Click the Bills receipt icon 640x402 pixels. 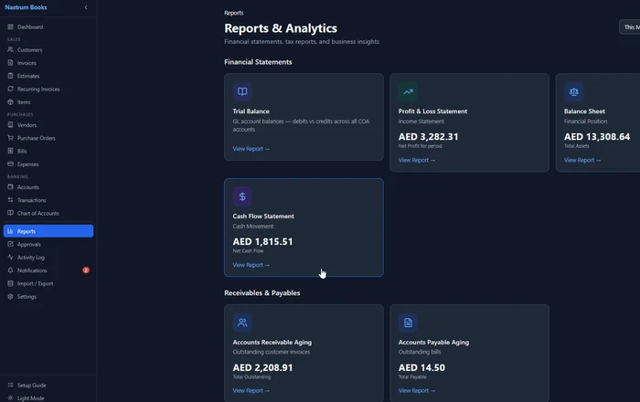click(10, 151)
